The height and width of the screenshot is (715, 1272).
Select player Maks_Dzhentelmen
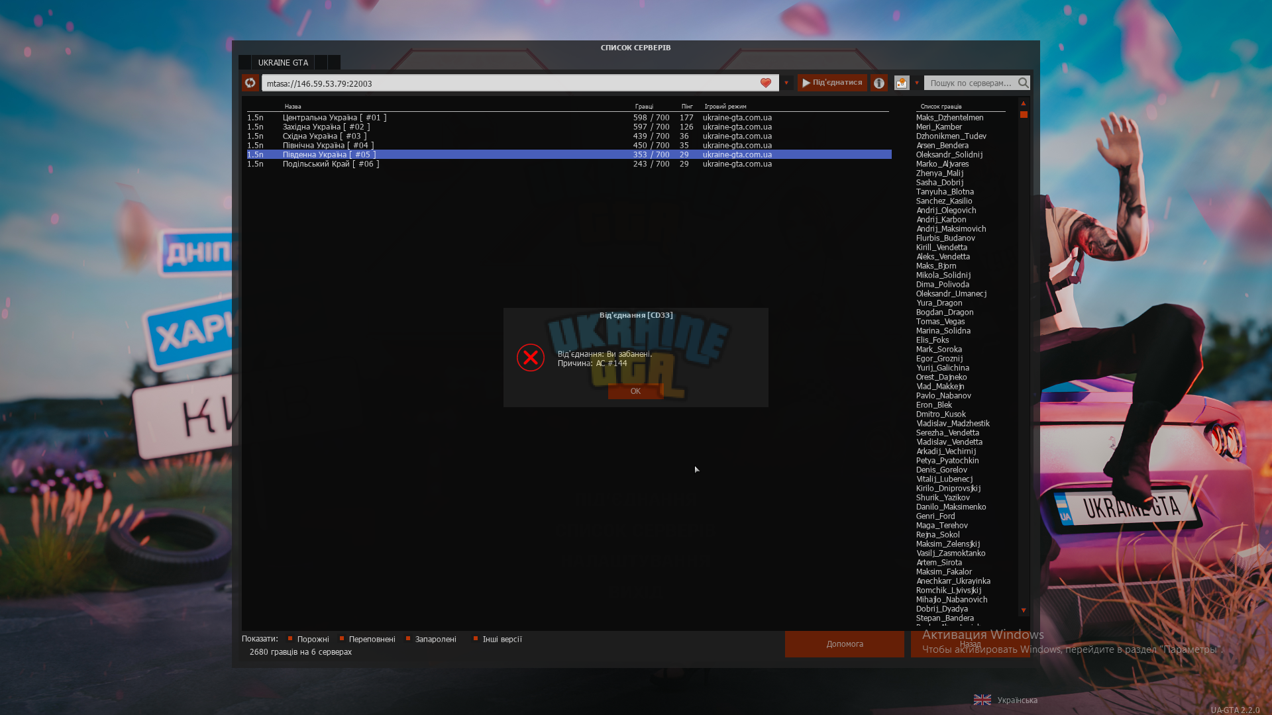click(x=949, y=117)
